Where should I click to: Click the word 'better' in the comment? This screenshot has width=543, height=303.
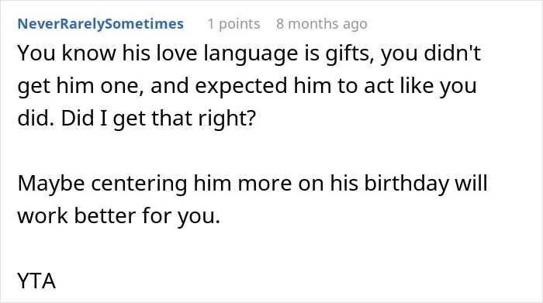[x=105, y=215]
